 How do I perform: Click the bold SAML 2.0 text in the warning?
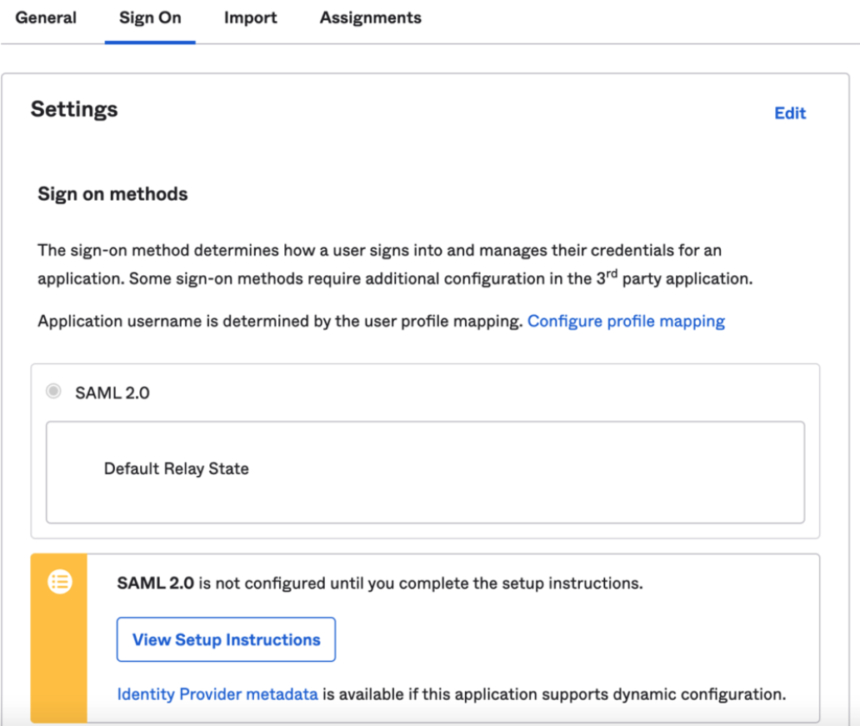pos(156,583)
